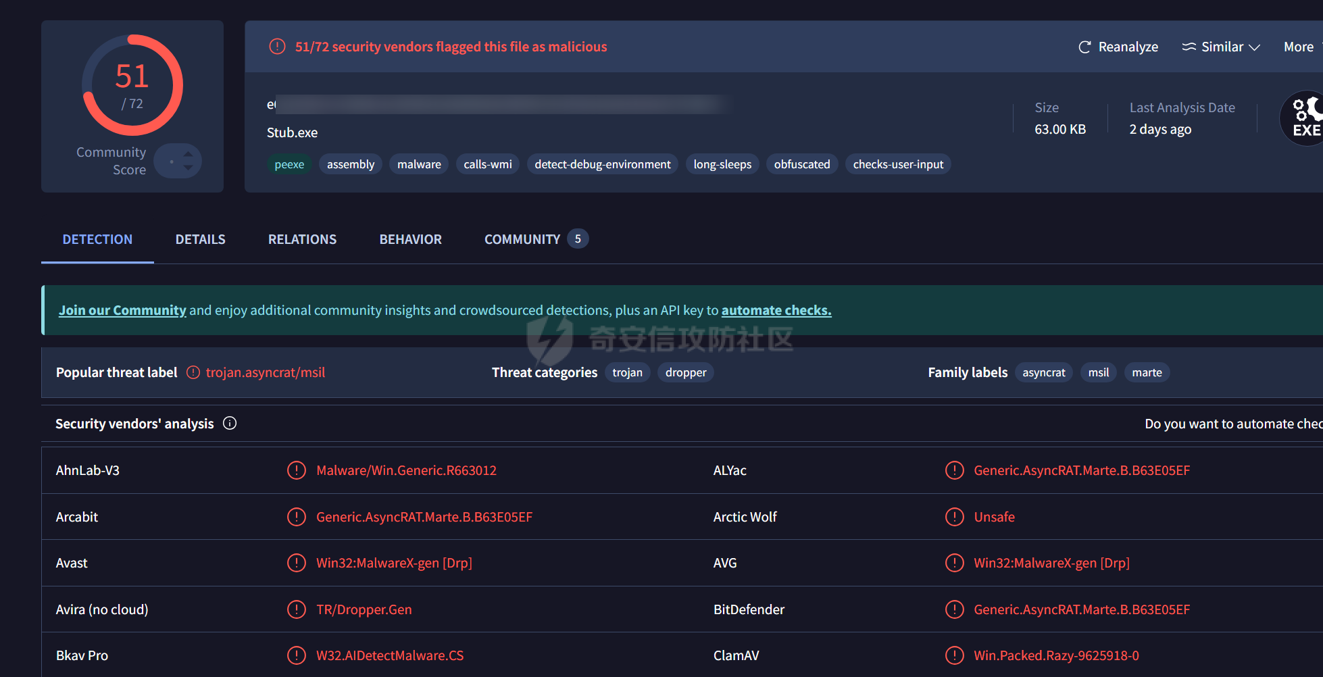The height and width of the screenshot is (677, 1323).
Task: Switch to the COMMUNITY tab
Action: [x=522, y=239]
